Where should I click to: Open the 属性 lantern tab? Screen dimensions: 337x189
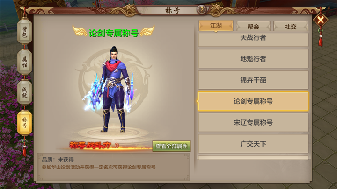tap(24, 62)
